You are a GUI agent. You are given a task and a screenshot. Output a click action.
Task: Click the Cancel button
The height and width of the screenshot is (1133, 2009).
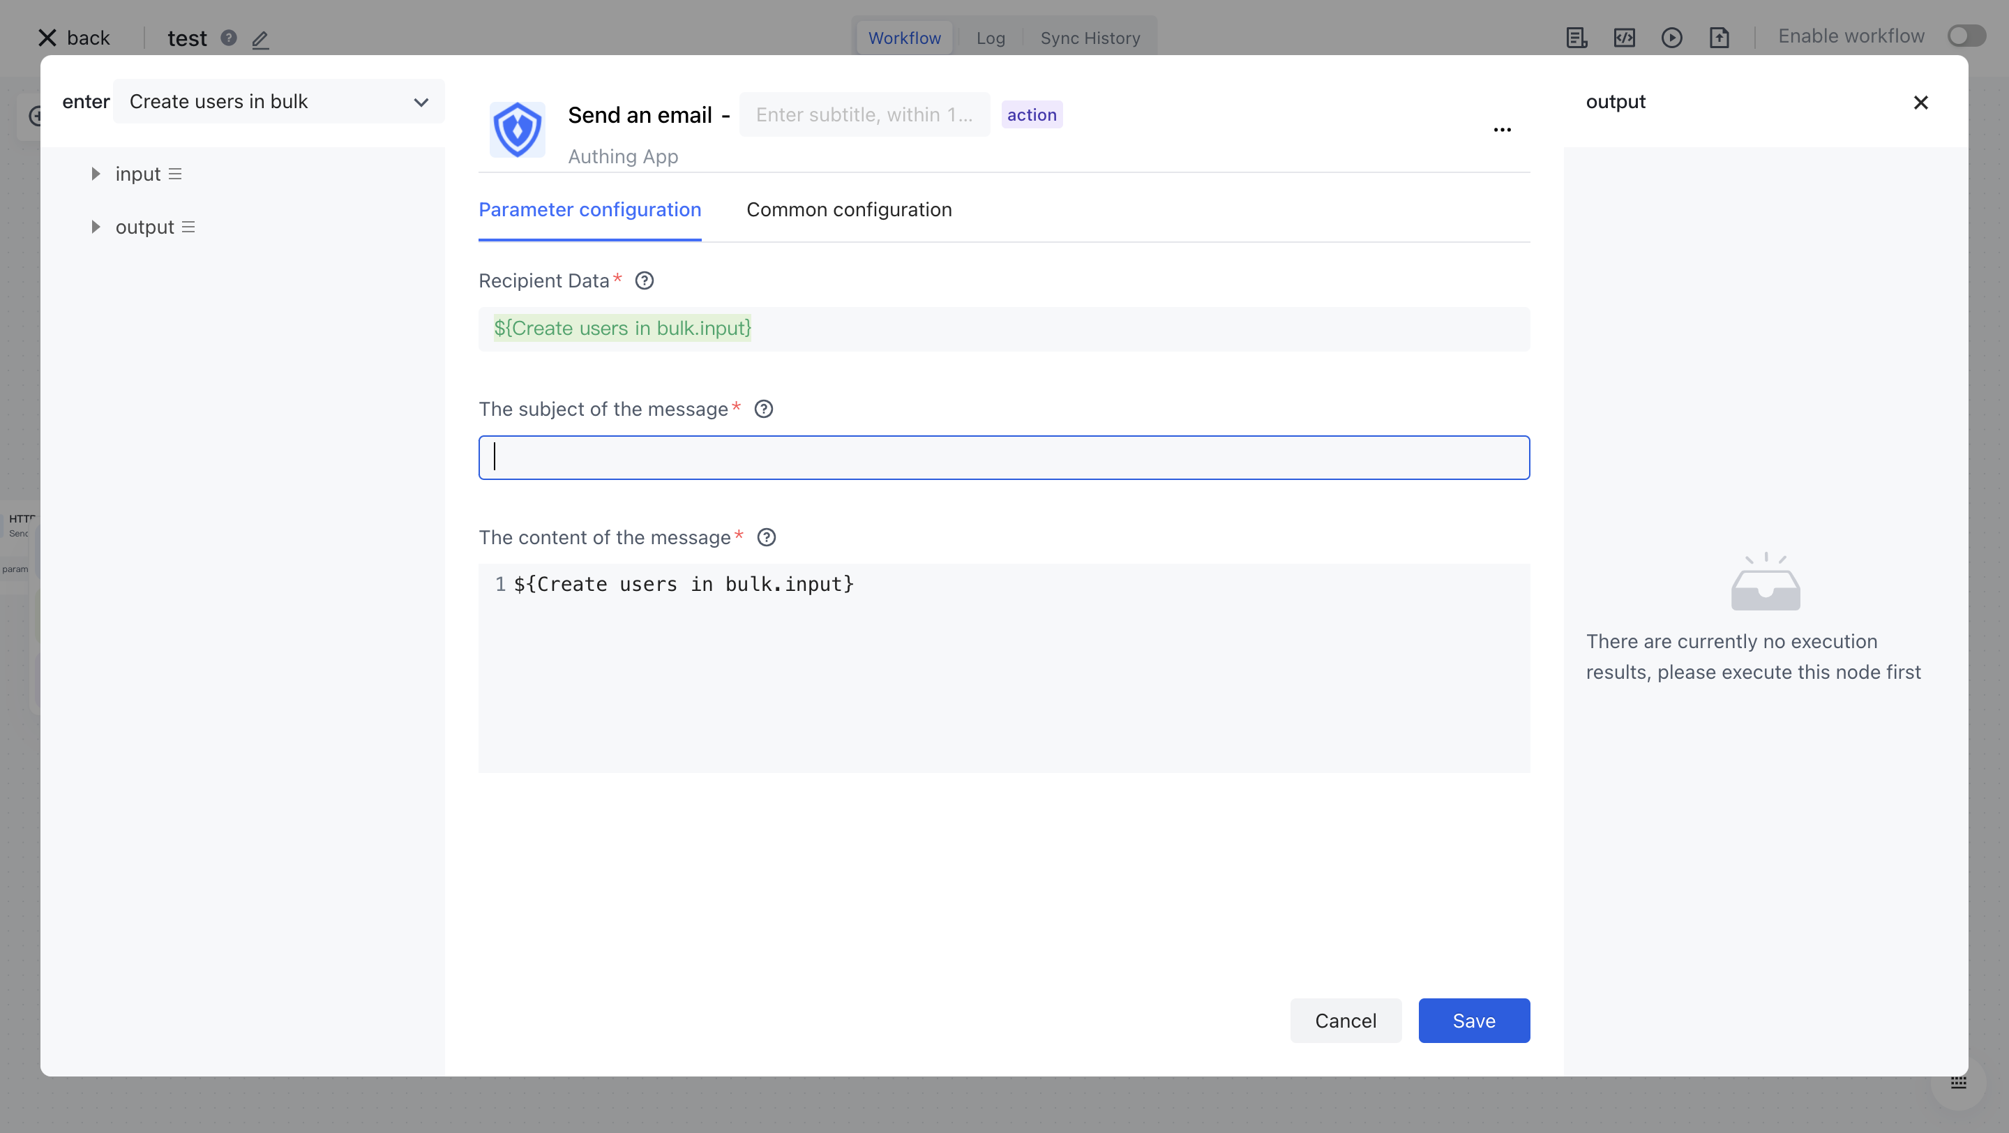1346,1021
